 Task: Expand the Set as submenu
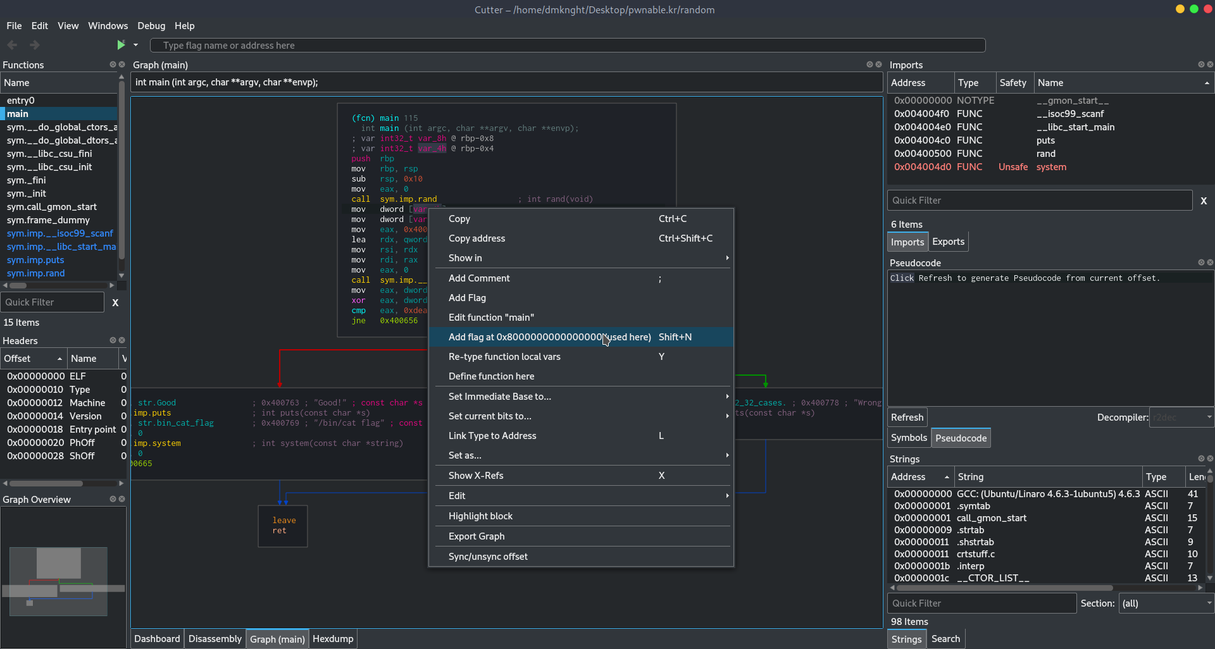pyautogui.click(x=581, y=455)
